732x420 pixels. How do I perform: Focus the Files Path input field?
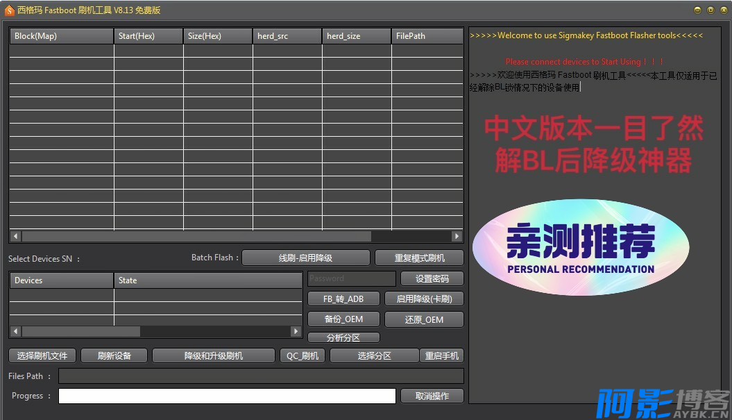pos(262,376)
